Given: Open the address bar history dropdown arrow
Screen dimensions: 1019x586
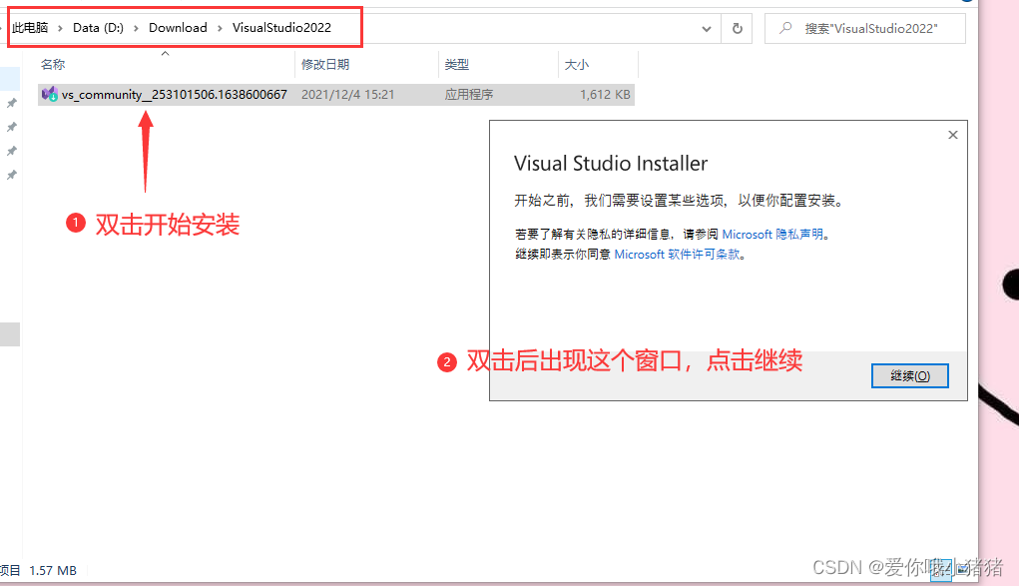Looking at the screenshot, I should point(710,29).
